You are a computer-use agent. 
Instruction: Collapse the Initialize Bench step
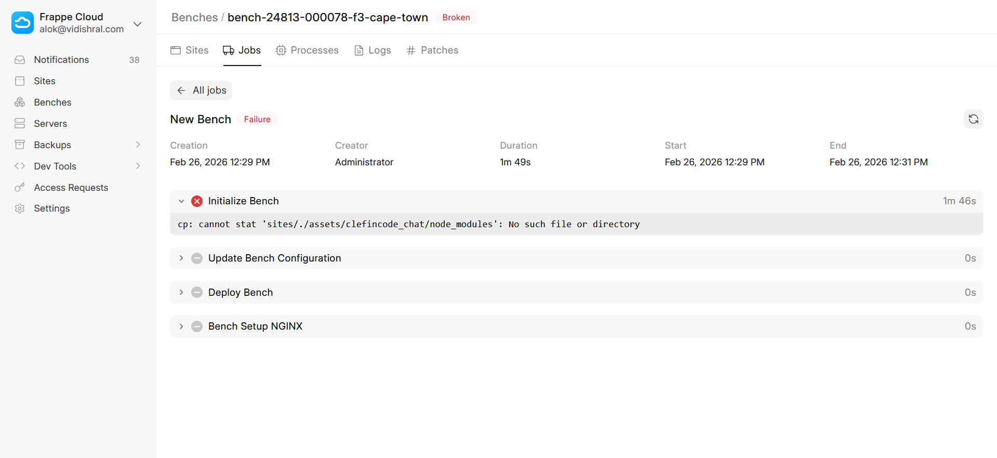coord(181,201)
